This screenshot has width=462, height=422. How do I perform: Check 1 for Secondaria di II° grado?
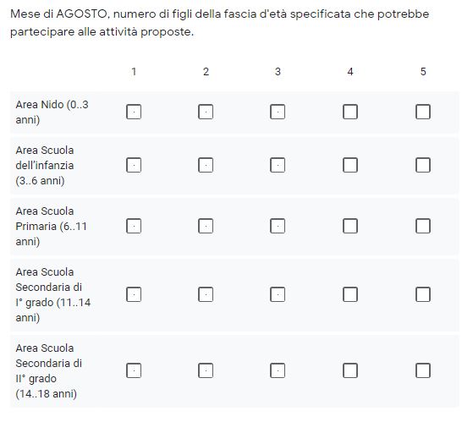pyautogui.click(x=134, y=370)
